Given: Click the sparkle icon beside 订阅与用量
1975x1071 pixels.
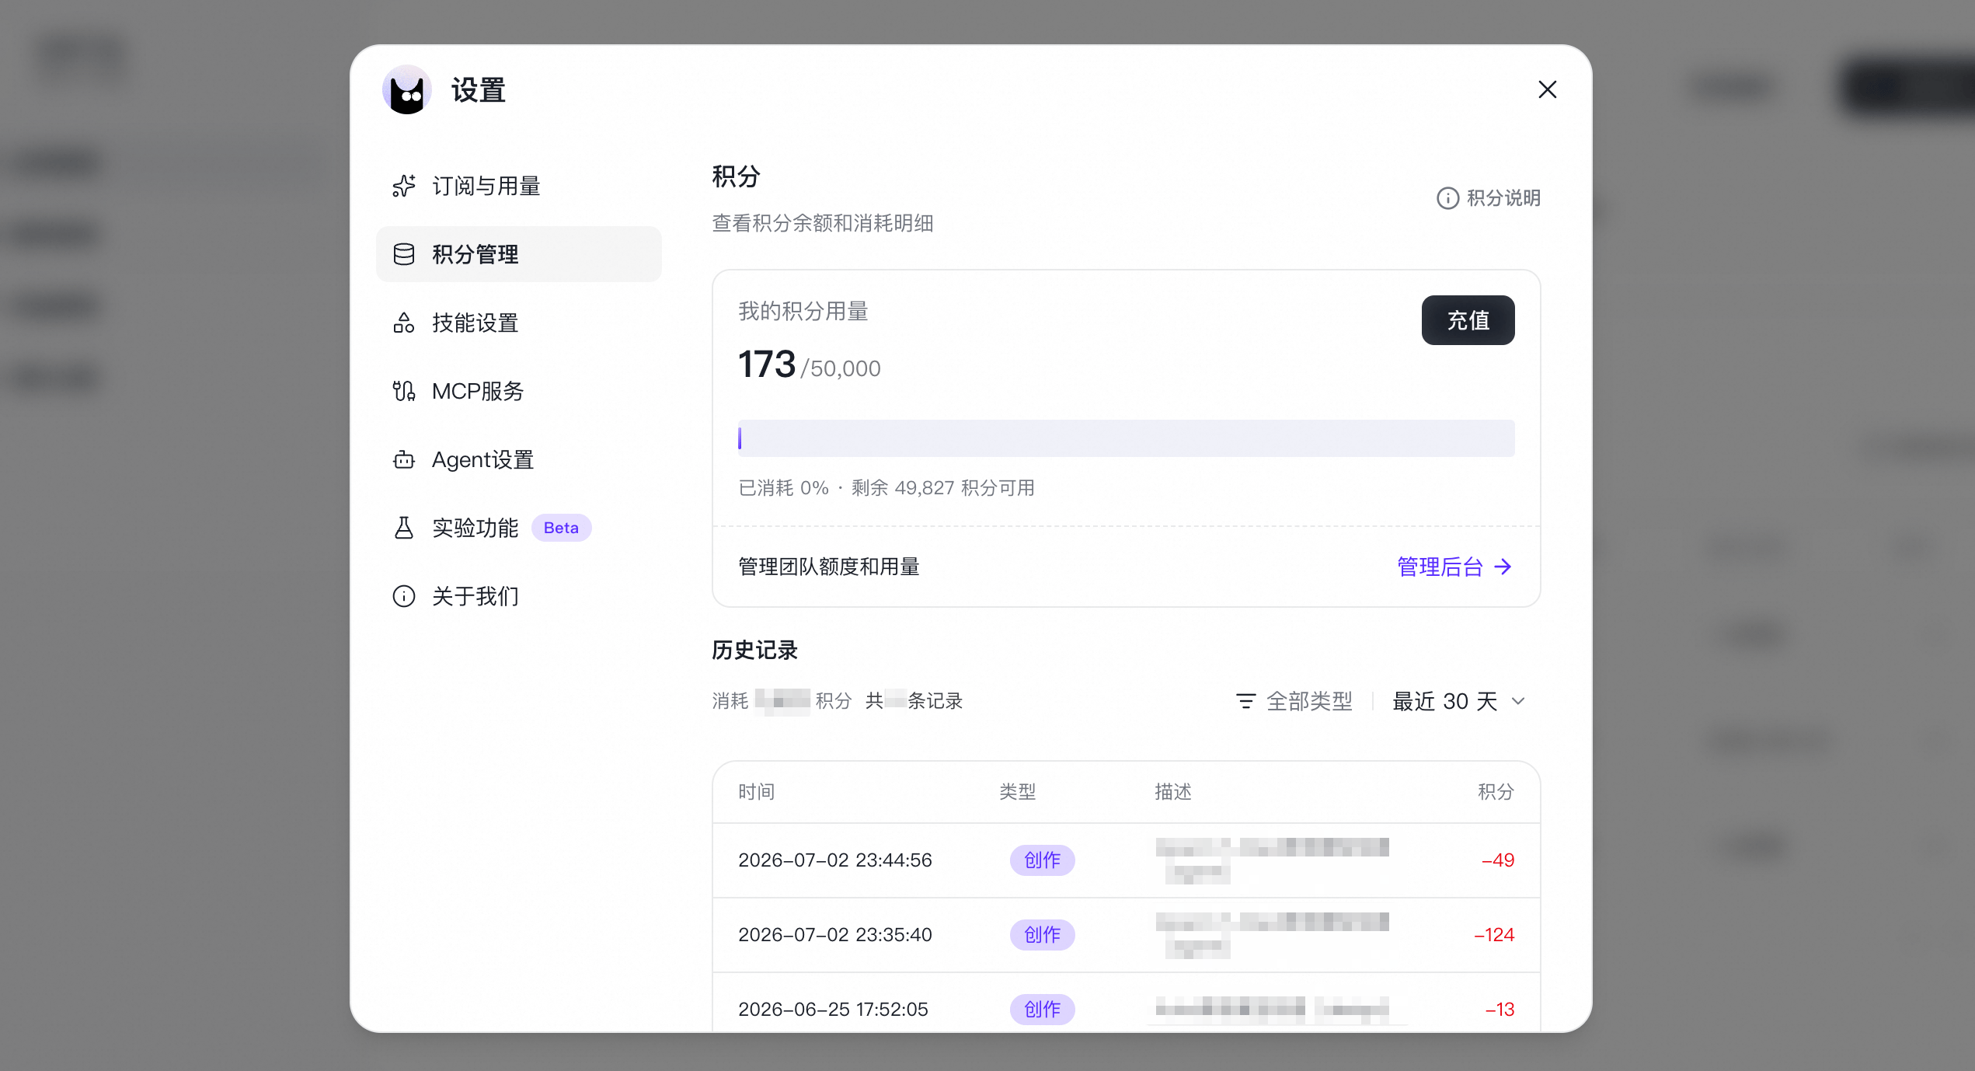Looking at the screenshot, I should (403, 187).
